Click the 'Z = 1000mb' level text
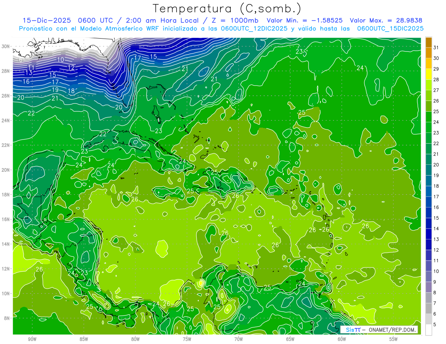 tap(235, 20)
